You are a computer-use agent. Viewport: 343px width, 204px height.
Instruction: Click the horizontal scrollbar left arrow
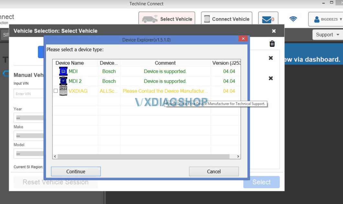coord(55,157)
